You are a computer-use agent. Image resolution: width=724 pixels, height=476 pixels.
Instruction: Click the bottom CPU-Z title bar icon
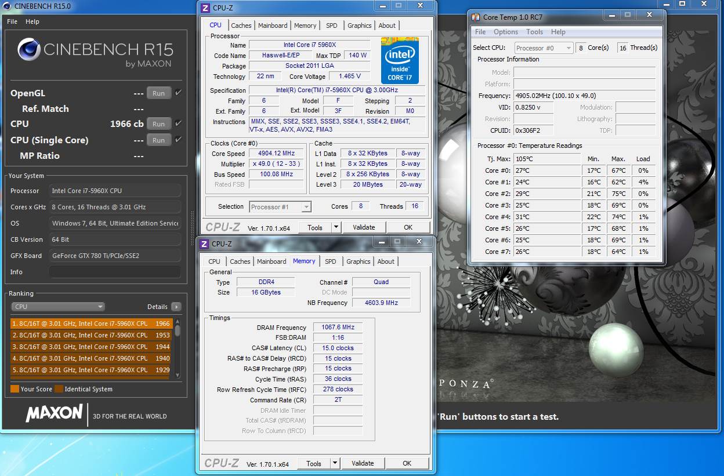(x=204, y=244)
